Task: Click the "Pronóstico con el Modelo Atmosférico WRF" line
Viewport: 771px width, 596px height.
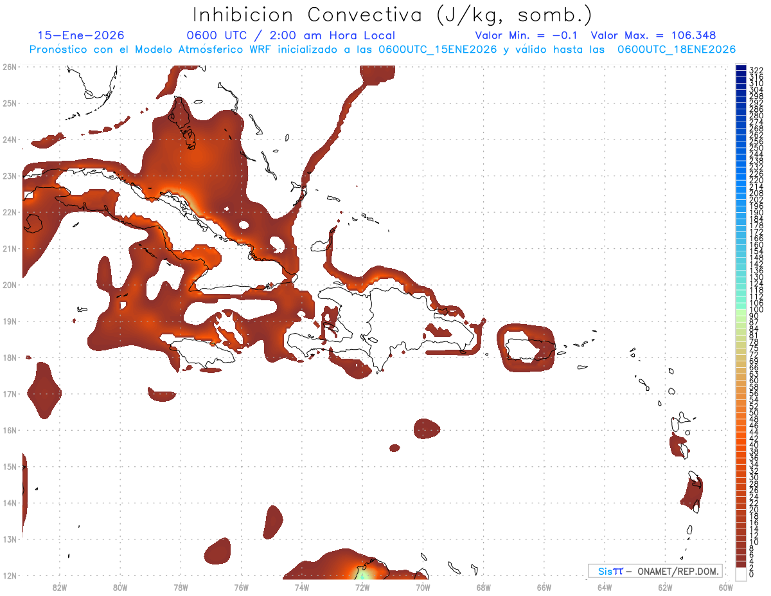Action: pyautogui.click(x=382, y=50)
